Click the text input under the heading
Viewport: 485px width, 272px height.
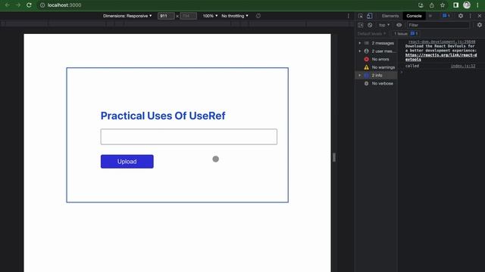click(189, 137)
